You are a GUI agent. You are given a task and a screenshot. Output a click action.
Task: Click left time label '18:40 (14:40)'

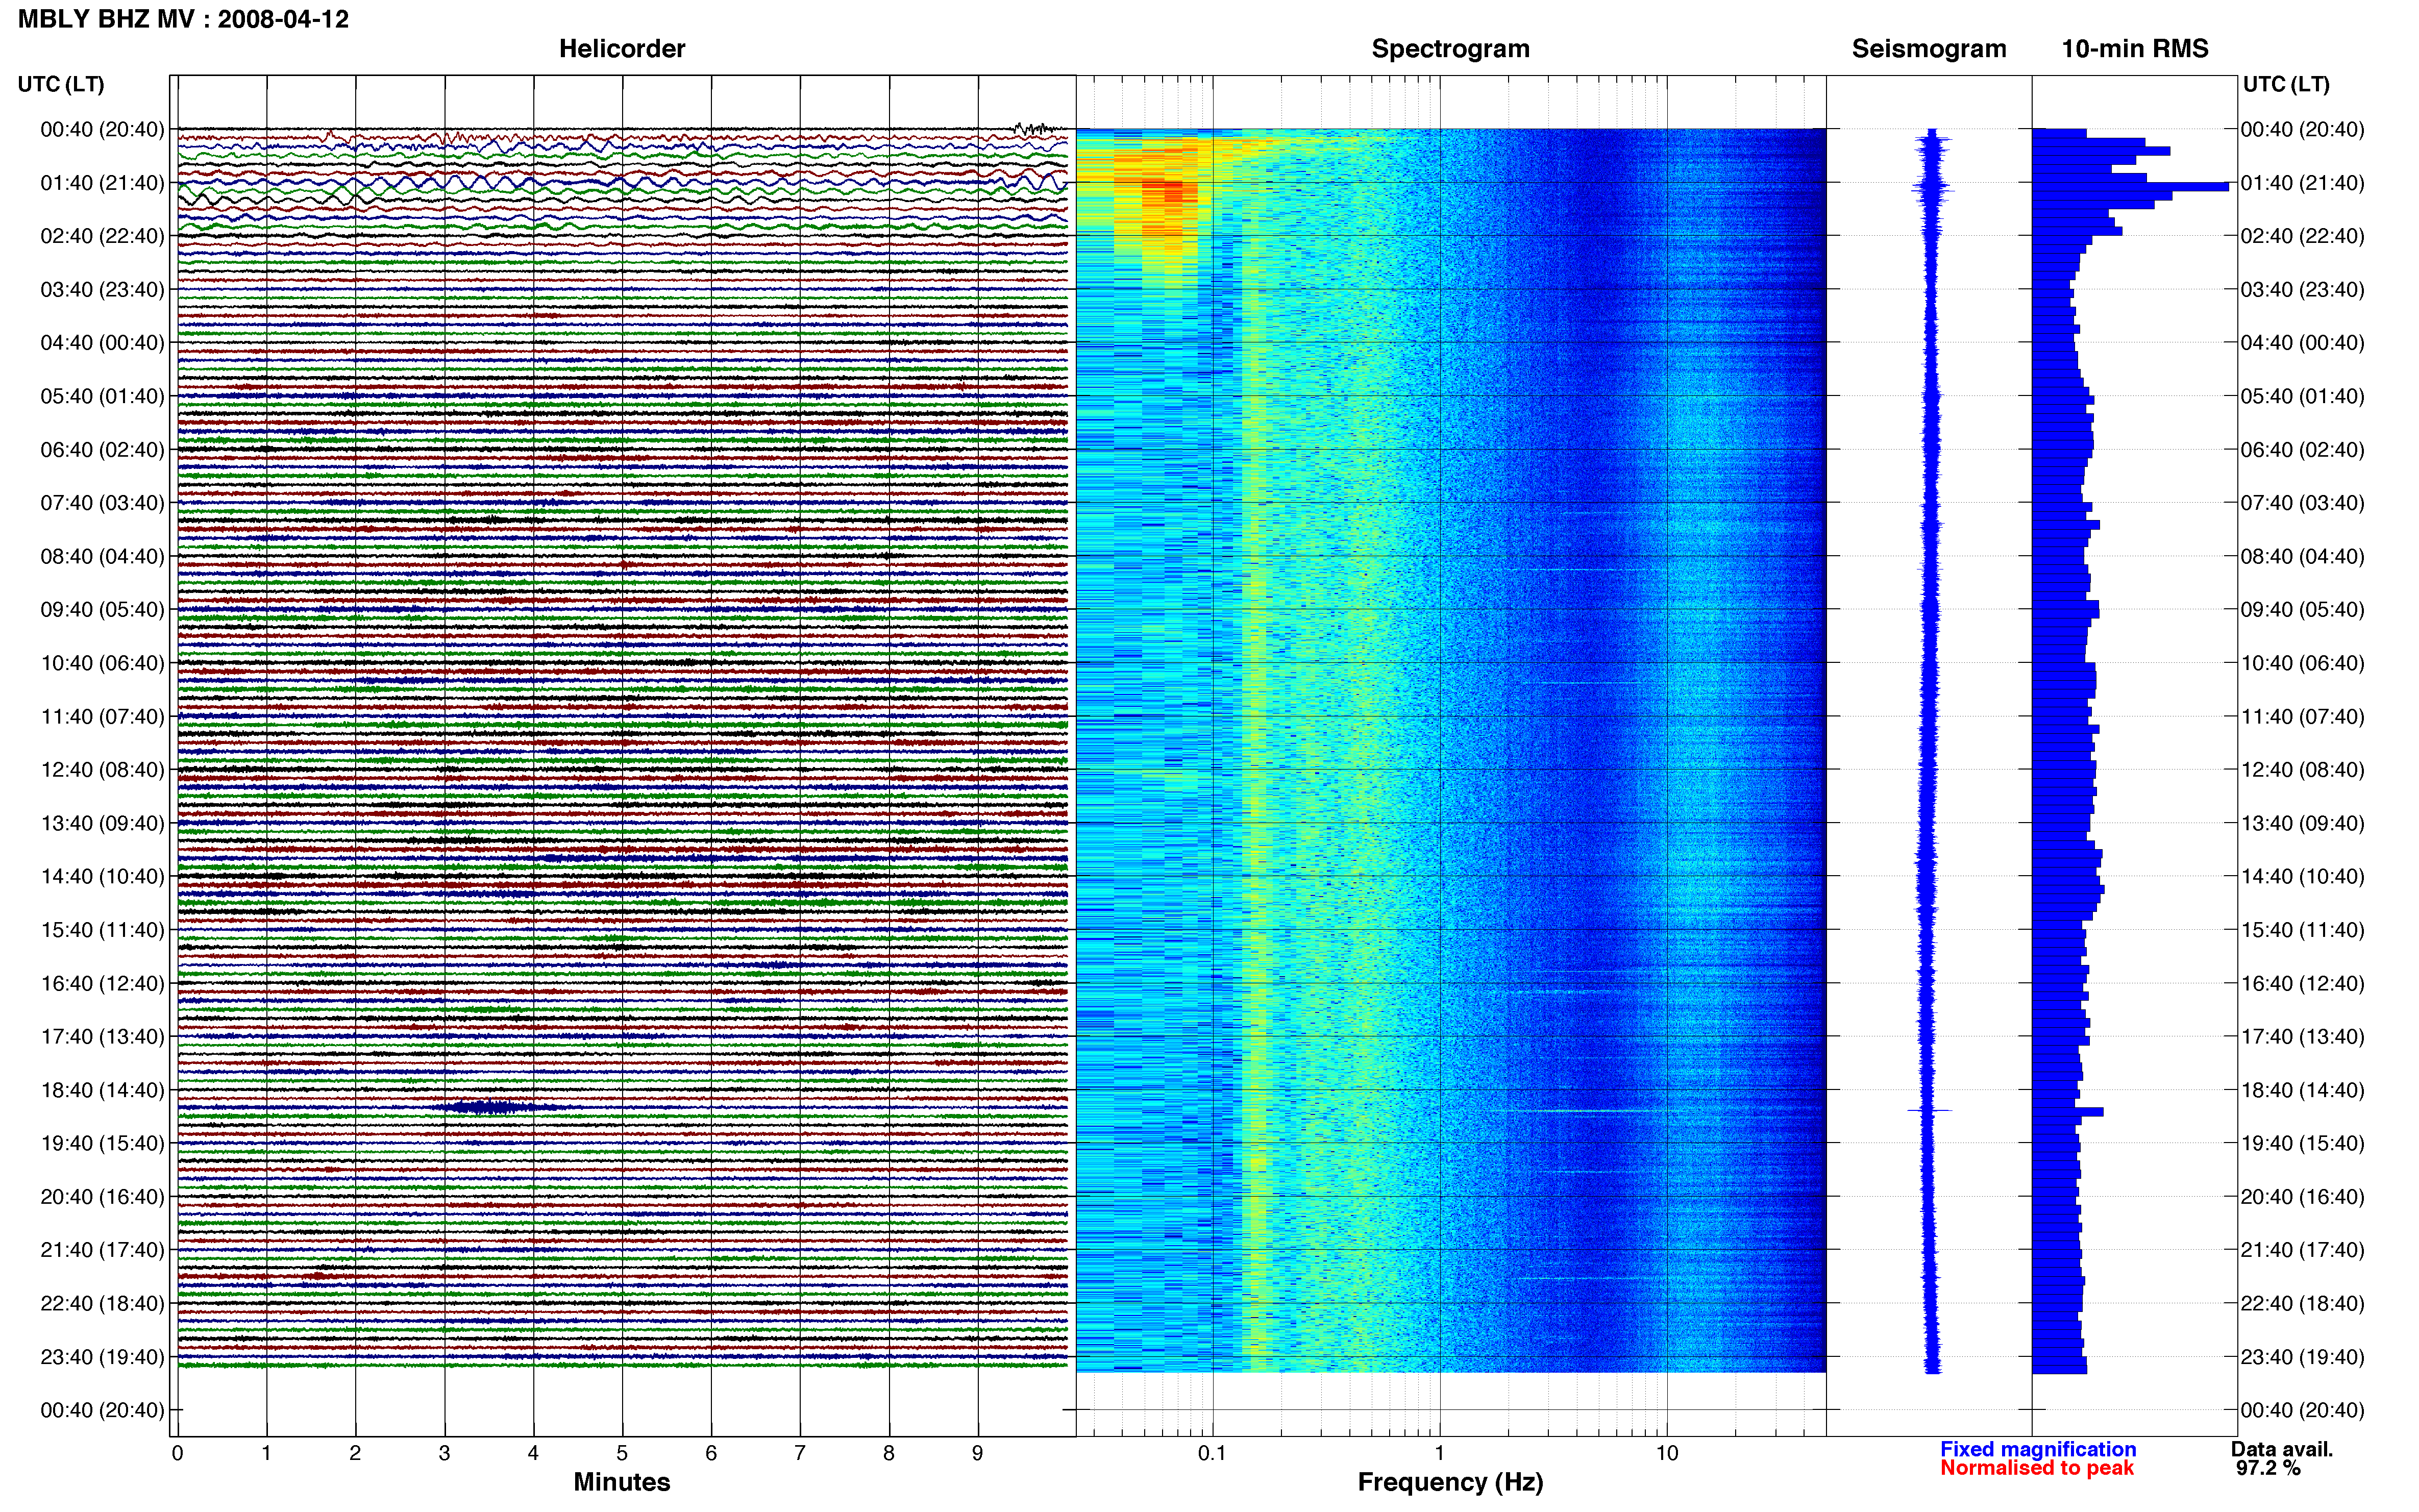click(x=102, y=1090)
